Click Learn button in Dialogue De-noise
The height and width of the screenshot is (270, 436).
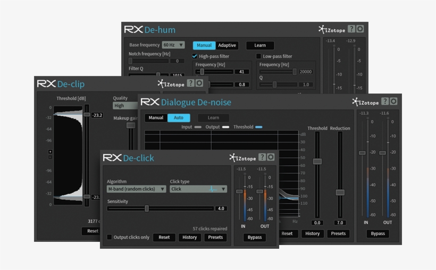(213, 117)
